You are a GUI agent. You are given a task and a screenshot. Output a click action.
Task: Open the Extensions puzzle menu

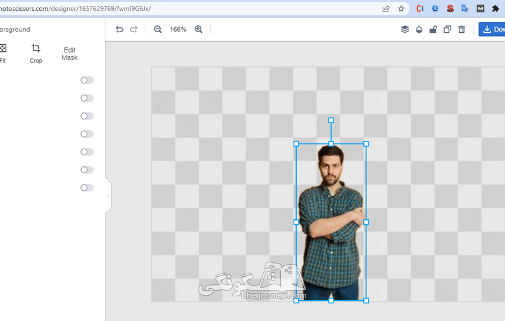(496, 9)
